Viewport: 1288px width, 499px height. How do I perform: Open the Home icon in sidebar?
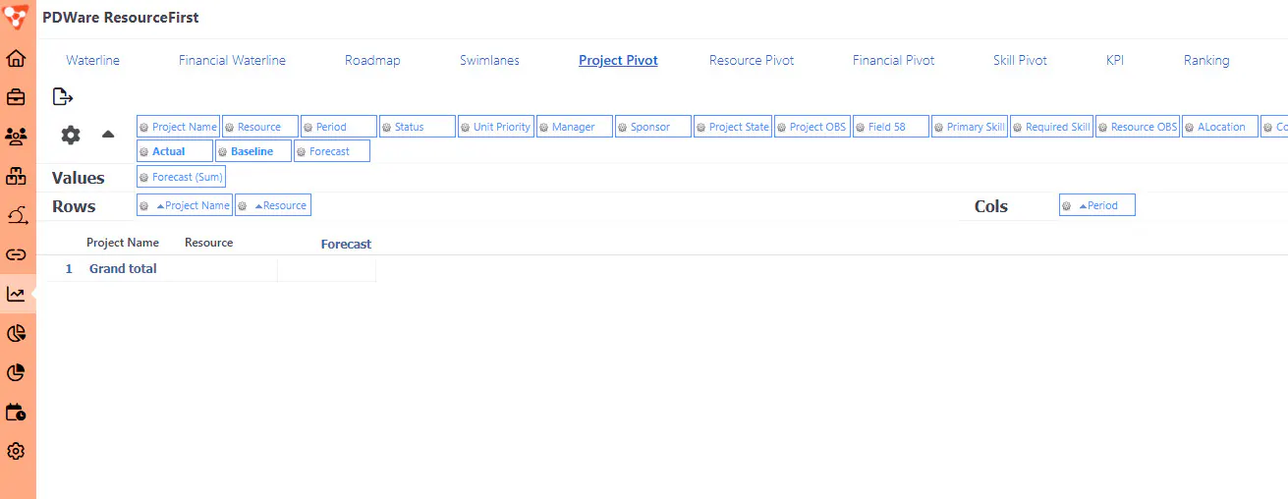(16, 58)
